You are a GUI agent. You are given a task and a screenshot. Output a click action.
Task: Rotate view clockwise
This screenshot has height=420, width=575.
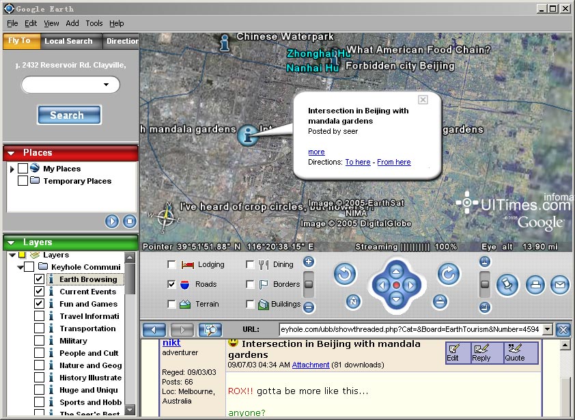449,274
